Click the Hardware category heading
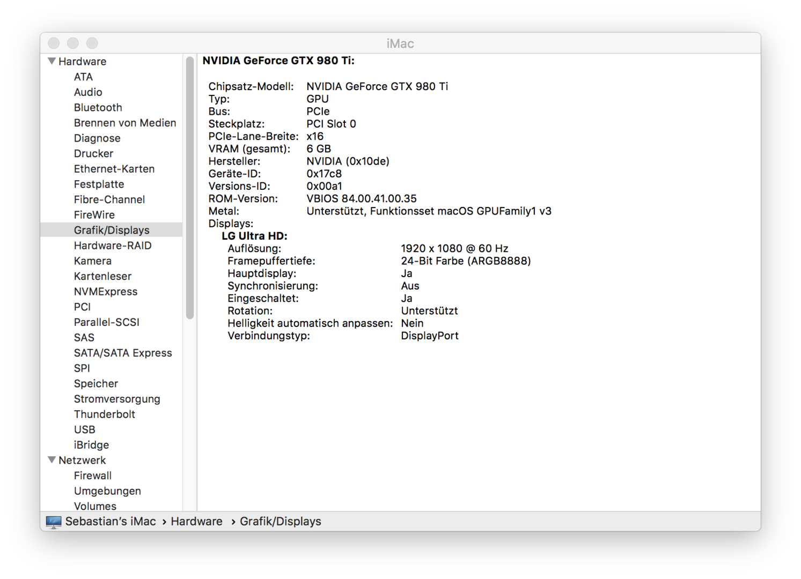The image size is (801, 579). (82, 62)
